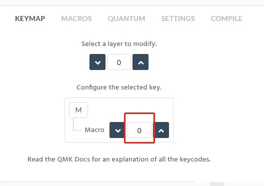Increase the Macro number with up chevron

[161, 130]
